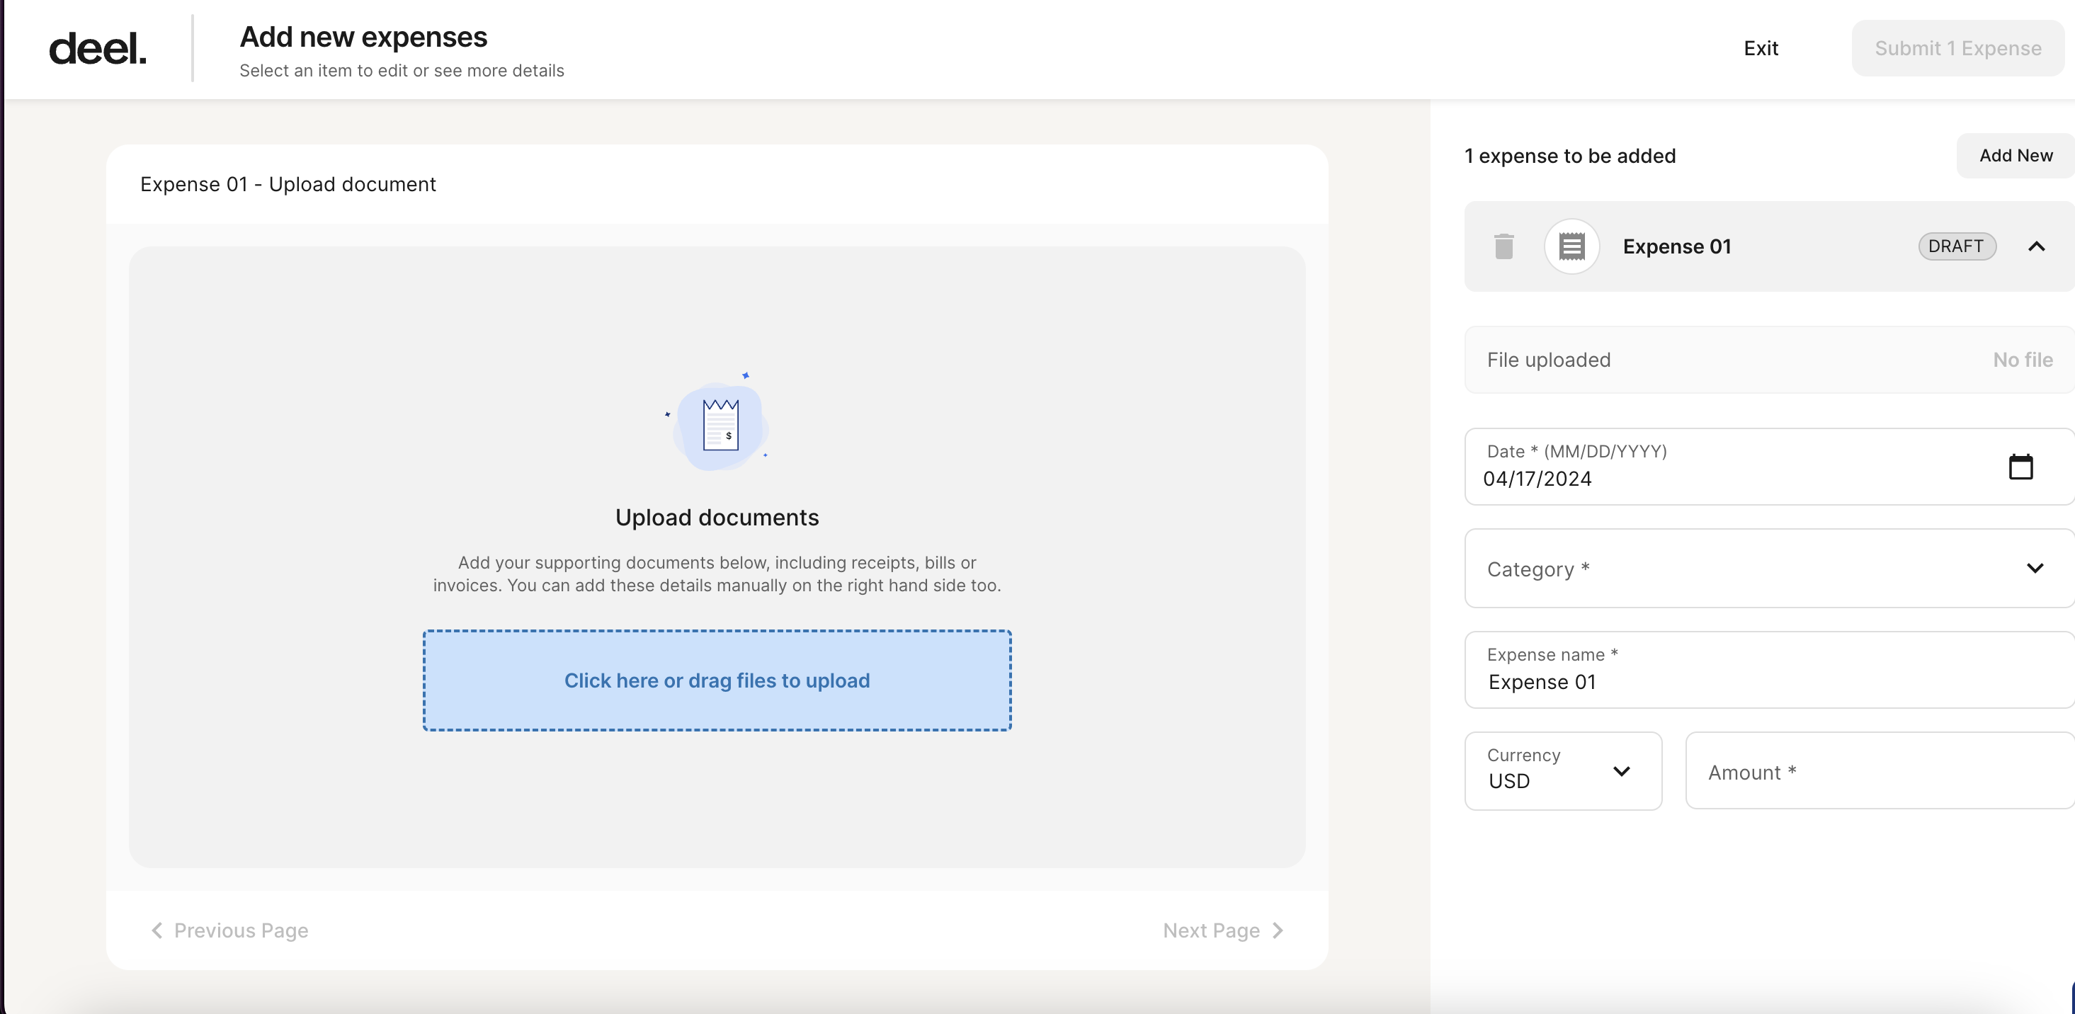Delete Expense 01 with trash icon
2075x1014 pixels.
tap(1503, 246)
